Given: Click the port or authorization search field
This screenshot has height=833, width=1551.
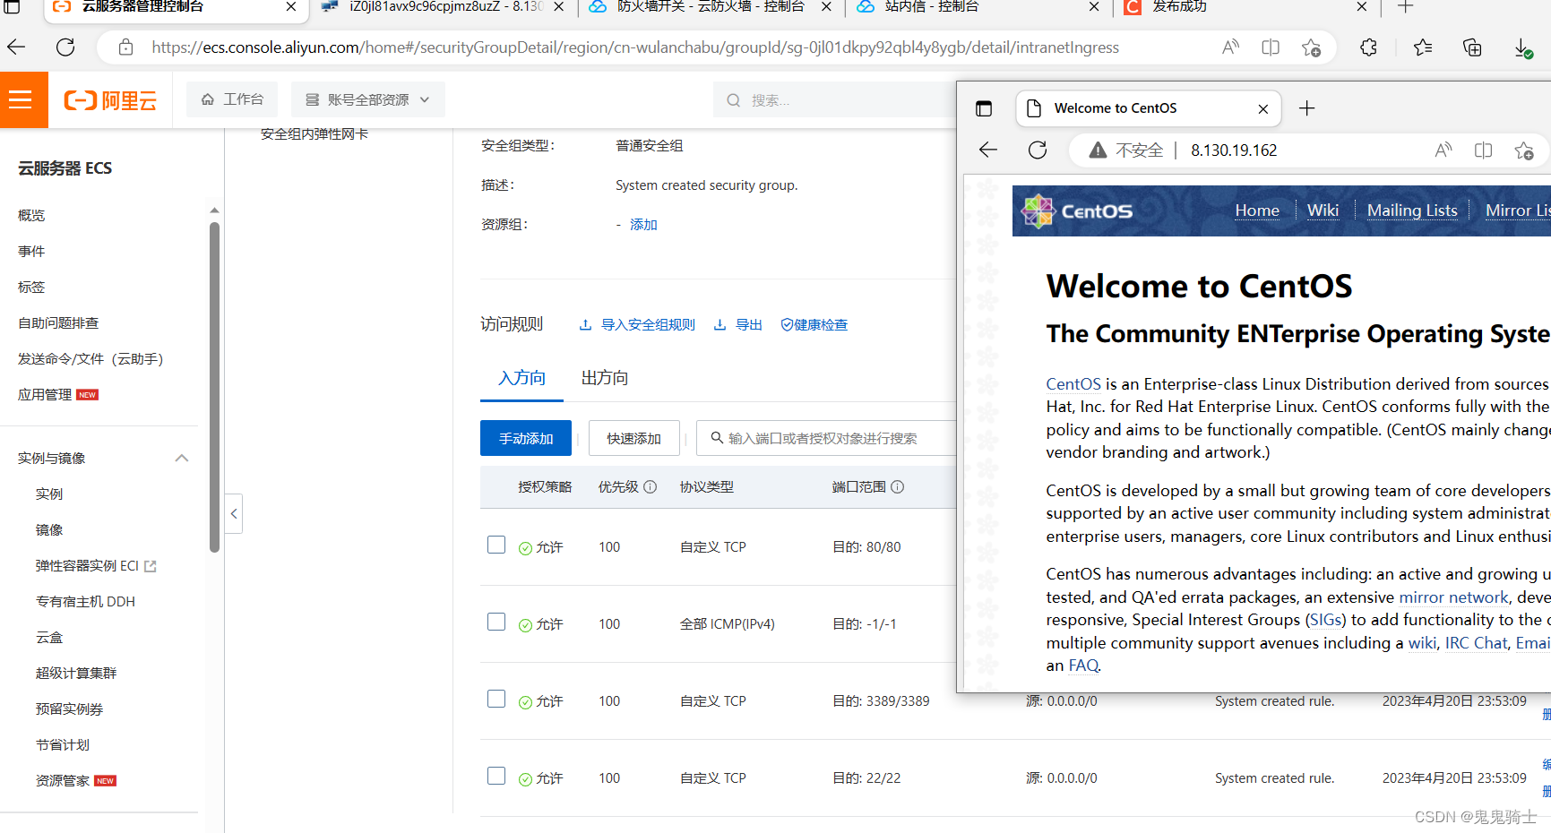Looking at the screenshot, I should 826,438.
